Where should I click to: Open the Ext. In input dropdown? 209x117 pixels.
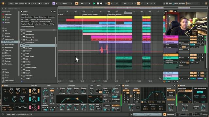click(184, 58)
